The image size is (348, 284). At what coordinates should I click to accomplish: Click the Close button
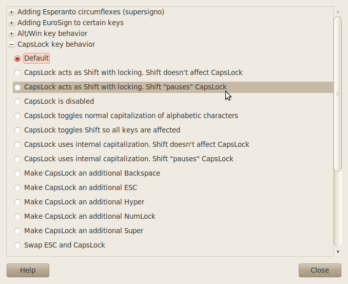coord(320,270)
